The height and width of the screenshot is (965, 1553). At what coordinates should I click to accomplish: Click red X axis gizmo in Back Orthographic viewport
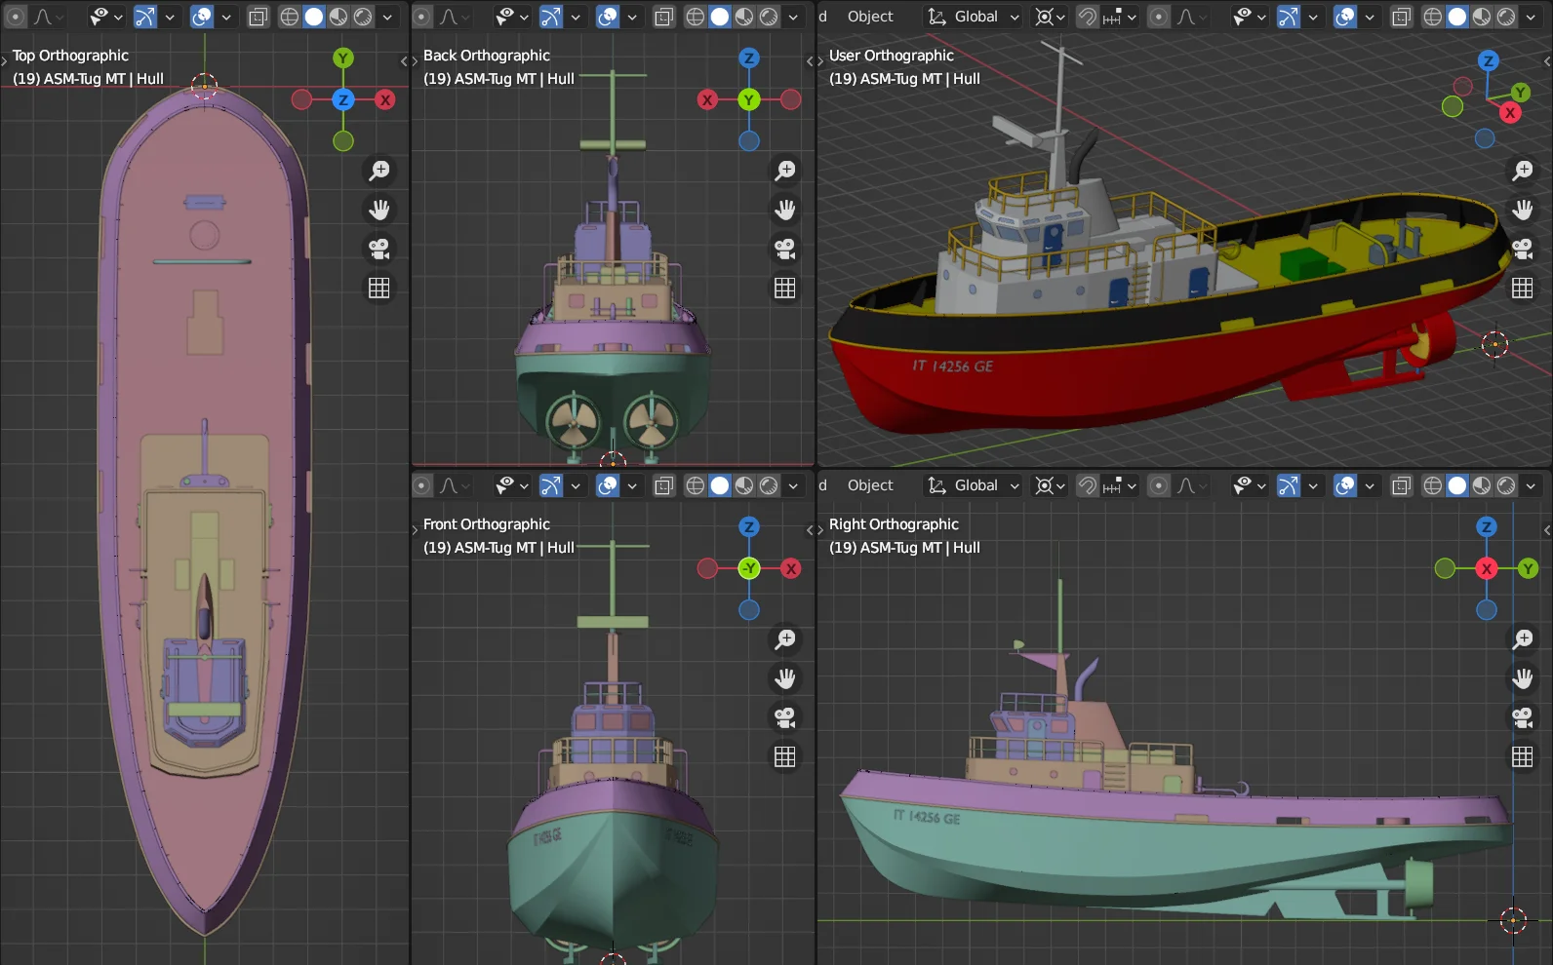click(x=707, y=99)
